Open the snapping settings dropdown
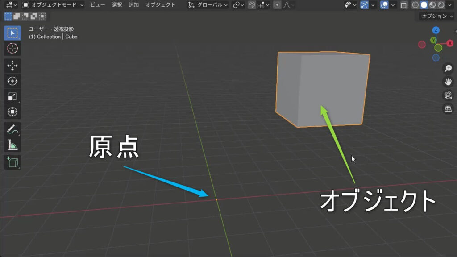Screen dimensions: 457x257 [263, 5]
